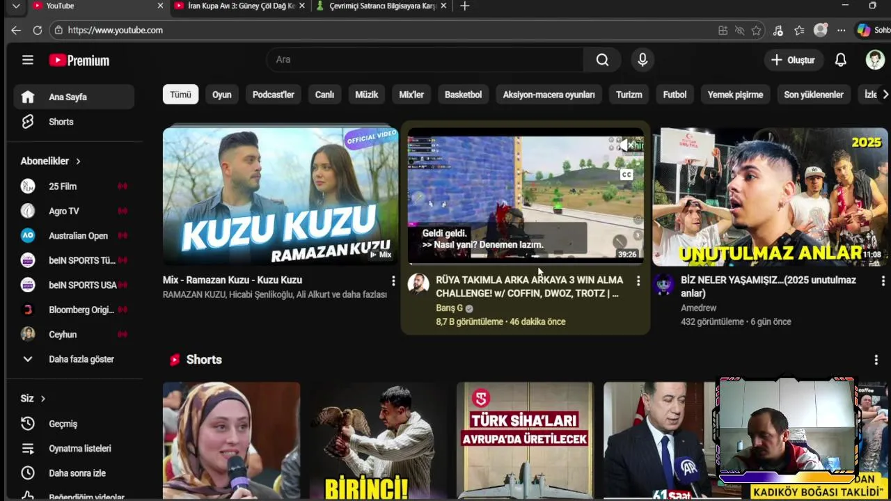Open Oynatma listeleri
Screen dimensions: 891x501
(x=74, y=449)
